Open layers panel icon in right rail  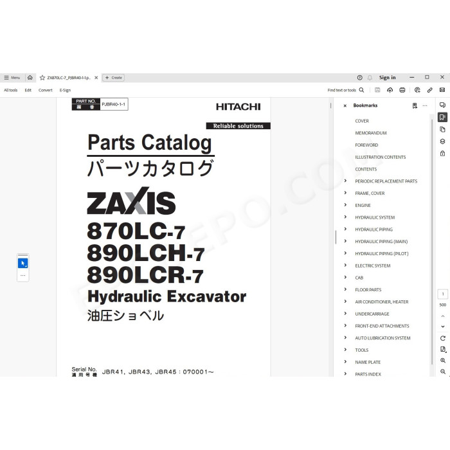point(442,141)
